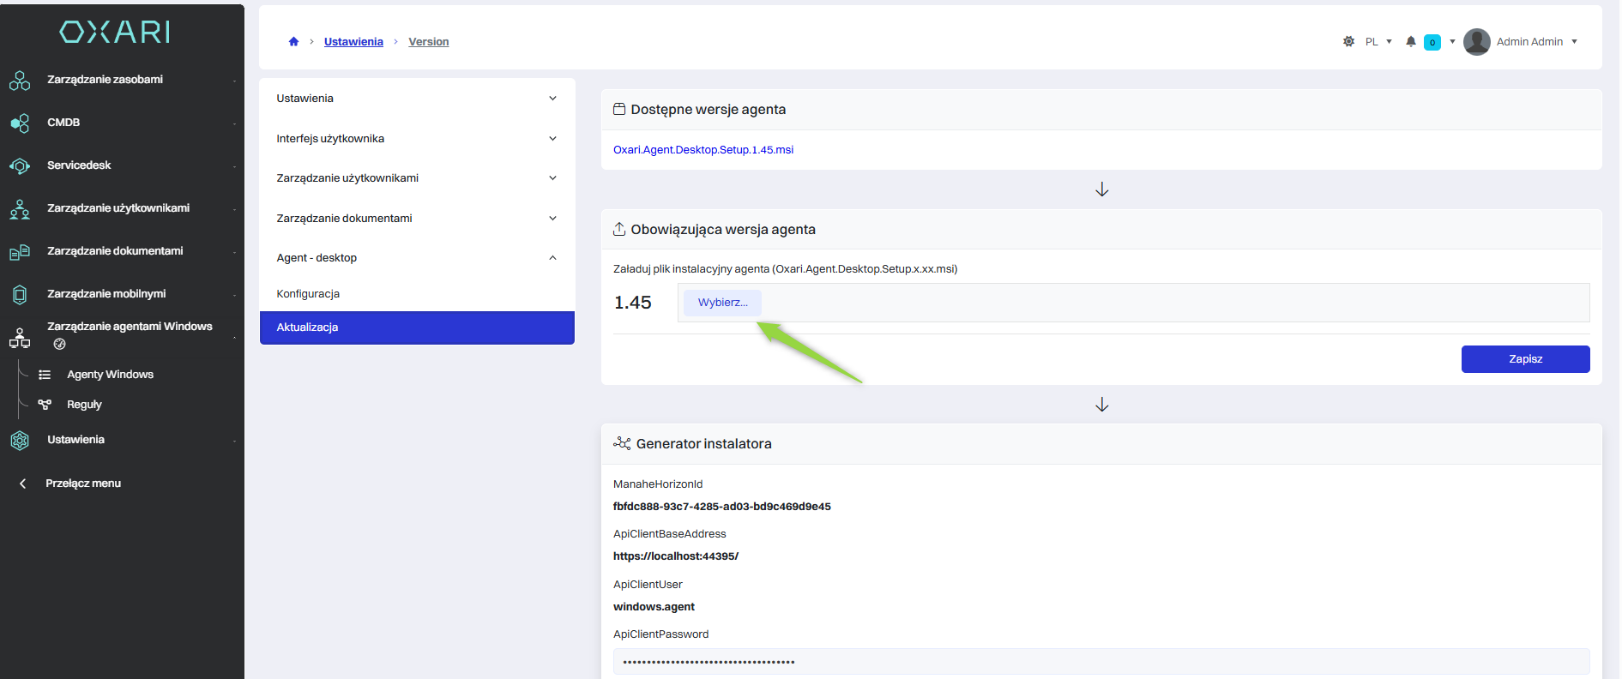The width and height of the screenshot is (1622, 679).
Task: Open the notifications bell icon
Action: tap(1411, 41)
